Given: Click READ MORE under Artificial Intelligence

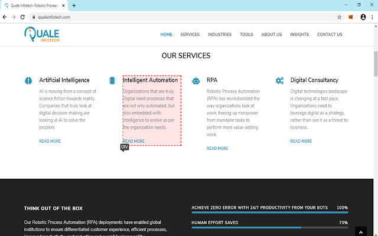Looking at the screenshot, I should pos(50,141).
